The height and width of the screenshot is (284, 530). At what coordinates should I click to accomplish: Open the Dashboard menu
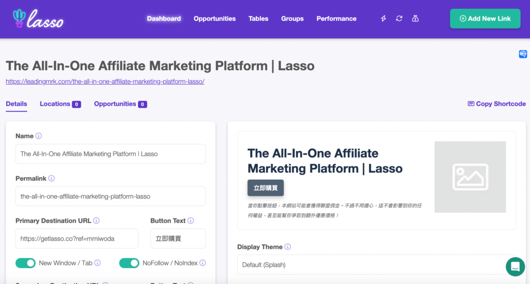164,19
